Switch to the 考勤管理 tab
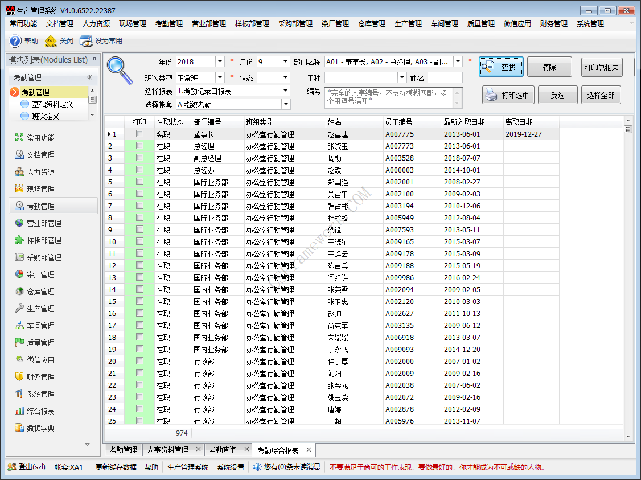The width and height of the screenshot is (641, 480). (x=124, y=450)
